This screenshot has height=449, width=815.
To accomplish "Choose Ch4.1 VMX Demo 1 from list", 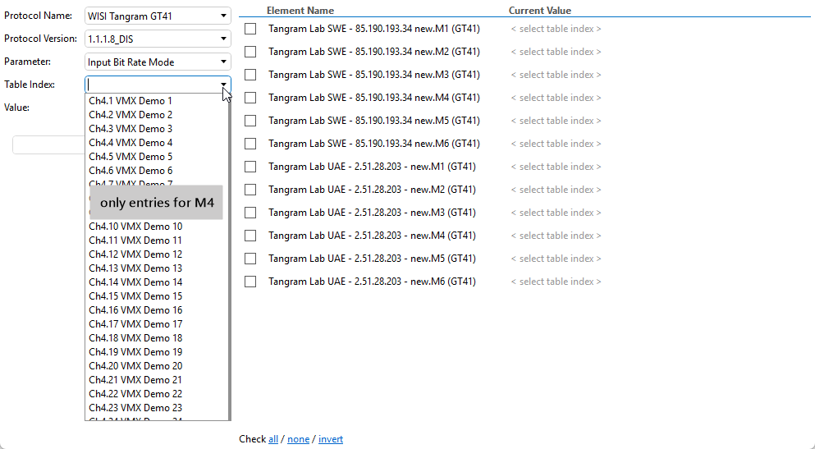I will (x=130, y=101).
